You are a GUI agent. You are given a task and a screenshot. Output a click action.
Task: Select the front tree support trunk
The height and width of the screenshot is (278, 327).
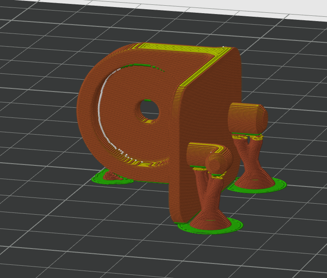[x=210, y=200]
